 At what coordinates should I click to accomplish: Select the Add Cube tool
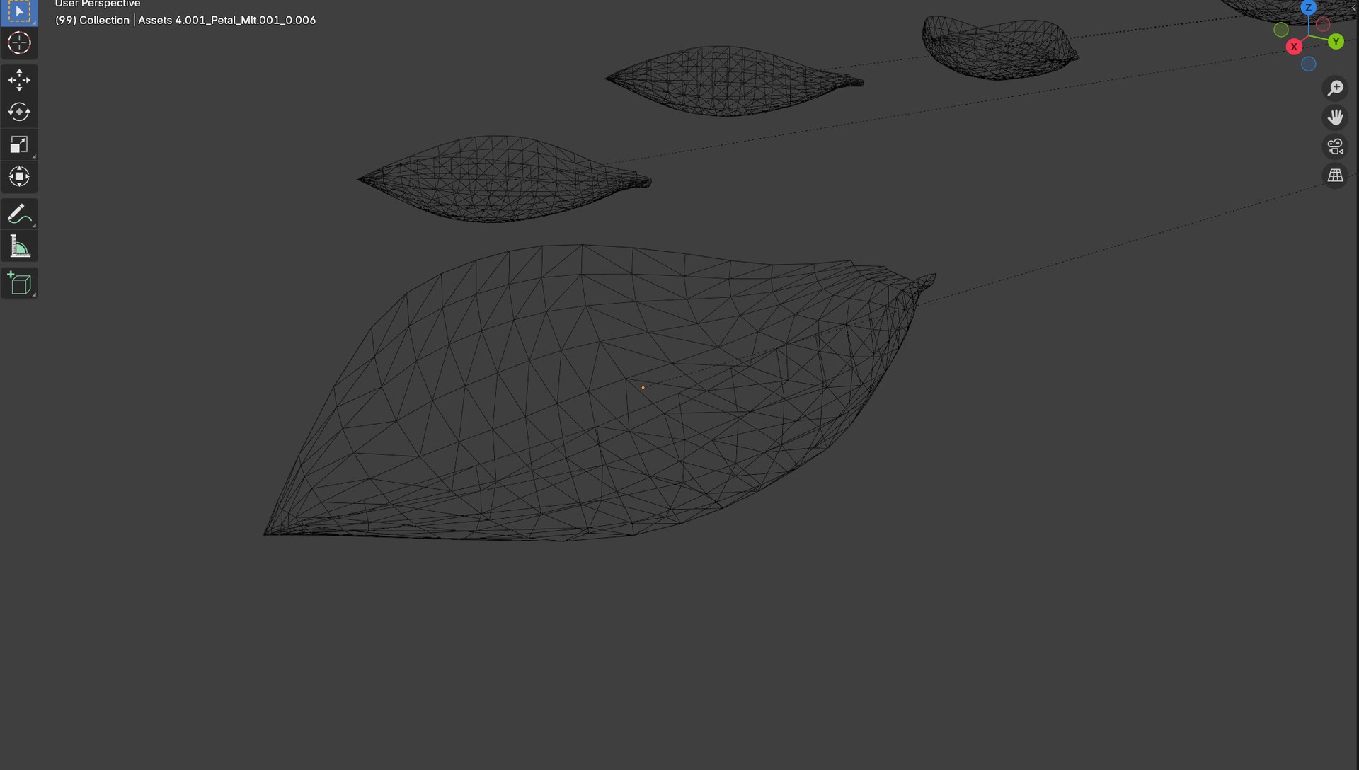click(x=19, y=283)
